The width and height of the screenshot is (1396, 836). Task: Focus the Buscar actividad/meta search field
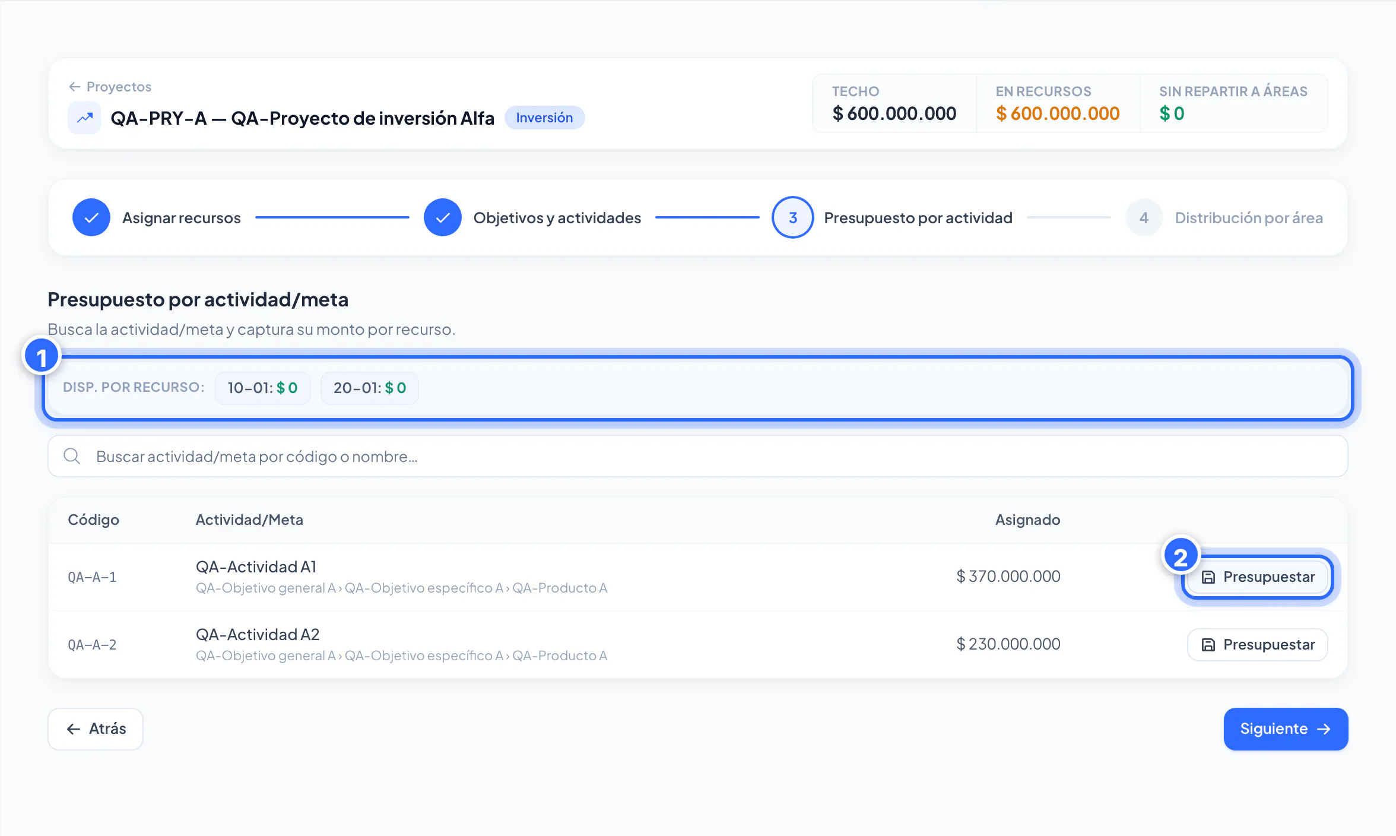[x=698, y=456]
